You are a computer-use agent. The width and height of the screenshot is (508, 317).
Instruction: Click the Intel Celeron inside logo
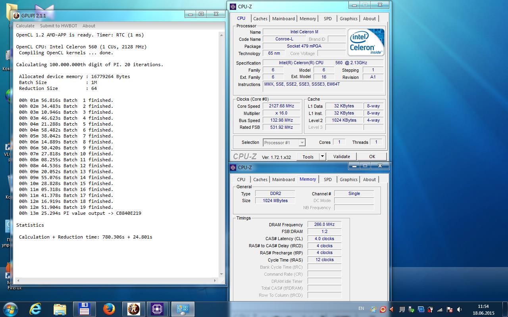point(366,43)
